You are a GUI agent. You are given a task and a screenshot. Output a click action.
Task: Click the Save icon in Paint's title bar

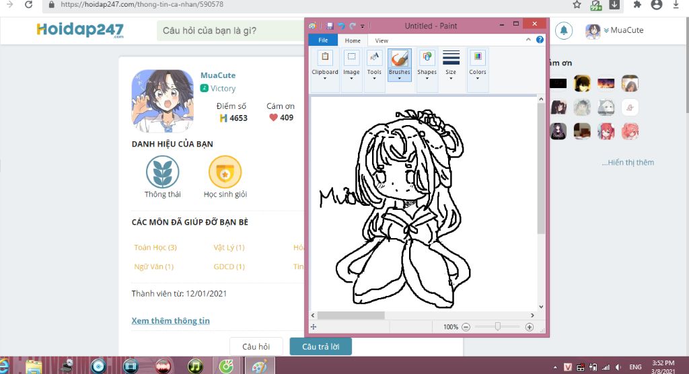(330, 26)
